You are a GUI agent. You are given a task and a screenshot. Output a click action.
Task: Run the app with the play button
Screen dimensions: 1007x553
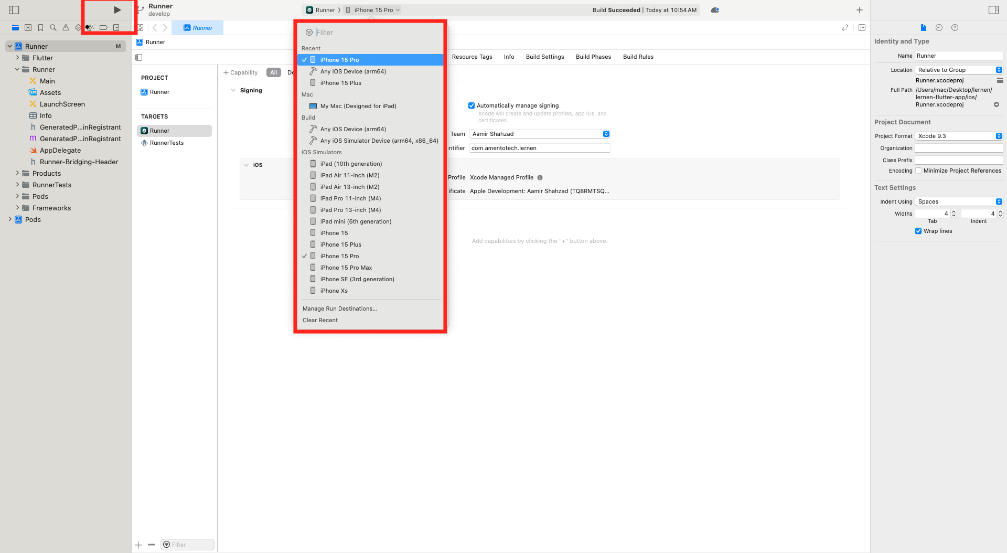point(117,10)
